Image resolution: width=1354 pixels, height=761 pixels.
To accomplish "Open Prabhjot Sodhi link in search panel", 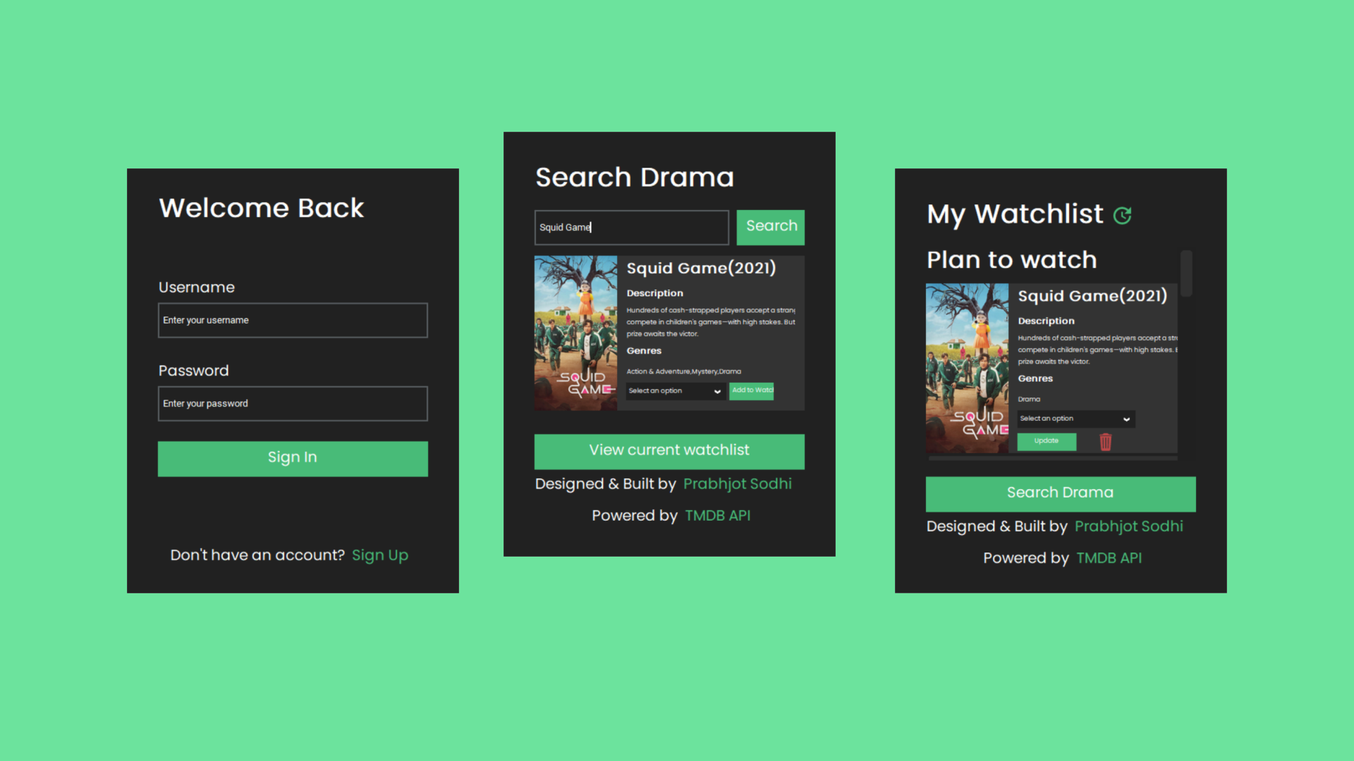I will [738, 484].
